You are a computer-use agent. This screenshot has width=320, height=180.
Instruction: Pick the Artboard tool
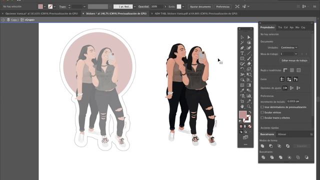(242, 101)
